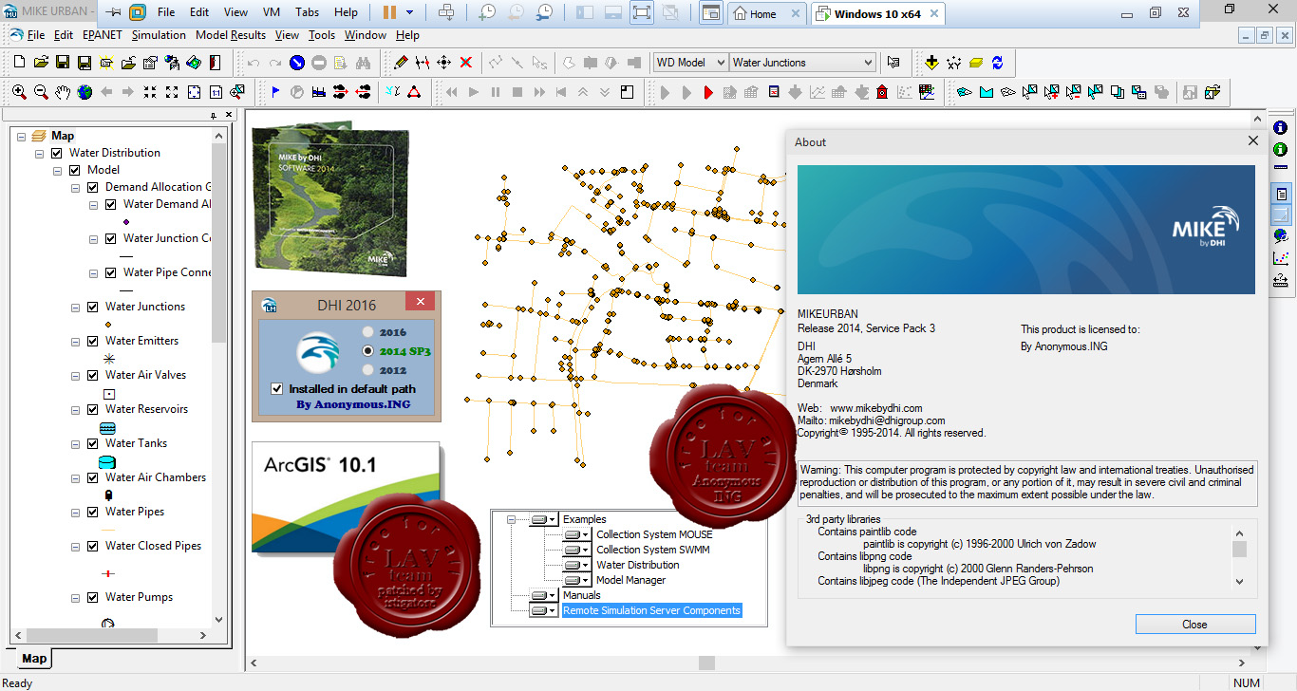Open the WD Model dropdown
The image size is (1297, 691).
pyautogui.click(x=691, y=63)
